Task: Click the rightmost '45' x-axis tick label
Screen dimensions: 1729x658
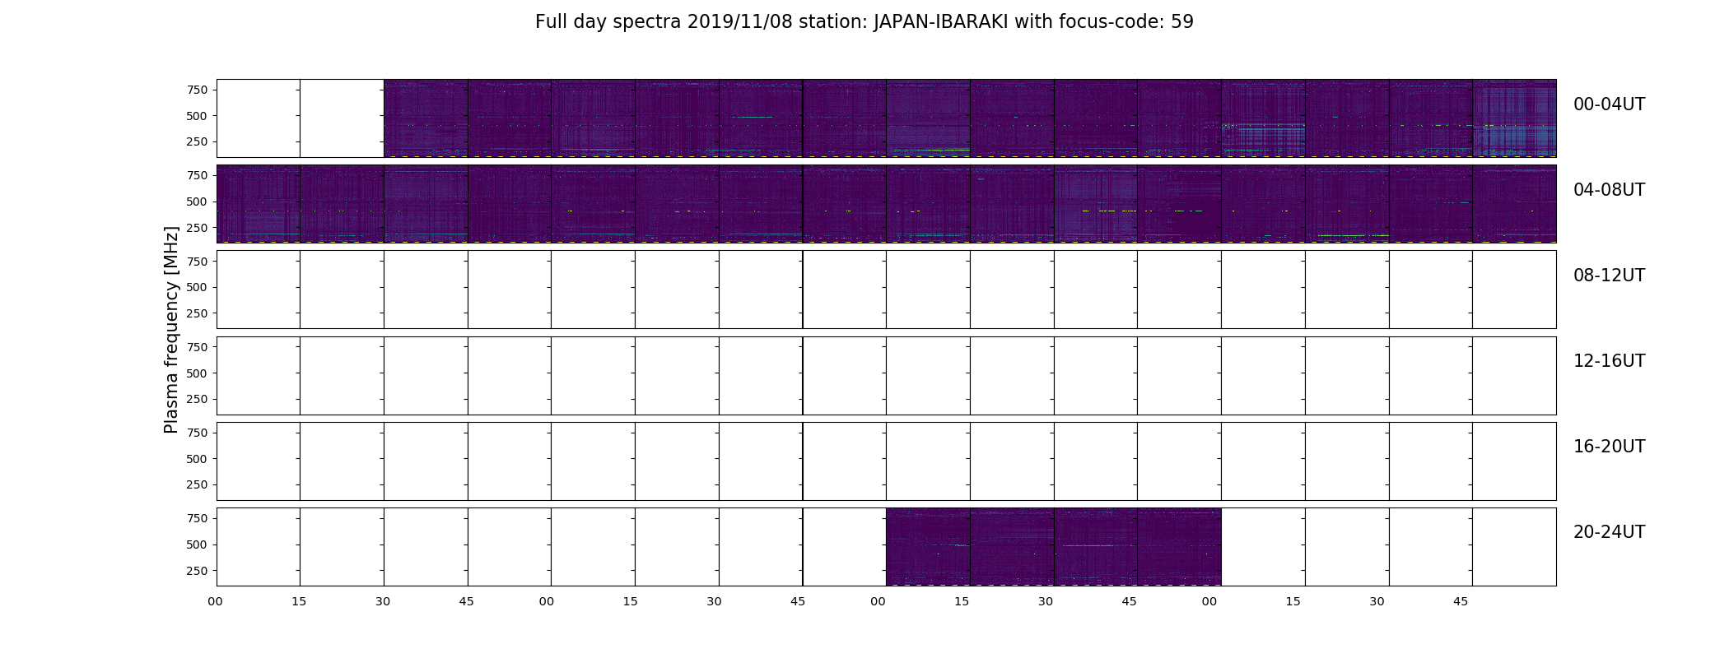Action: [1461, 601]
